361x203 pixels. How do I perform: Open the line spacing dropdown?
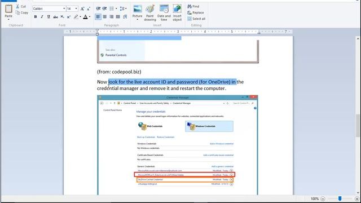(123, 8)
